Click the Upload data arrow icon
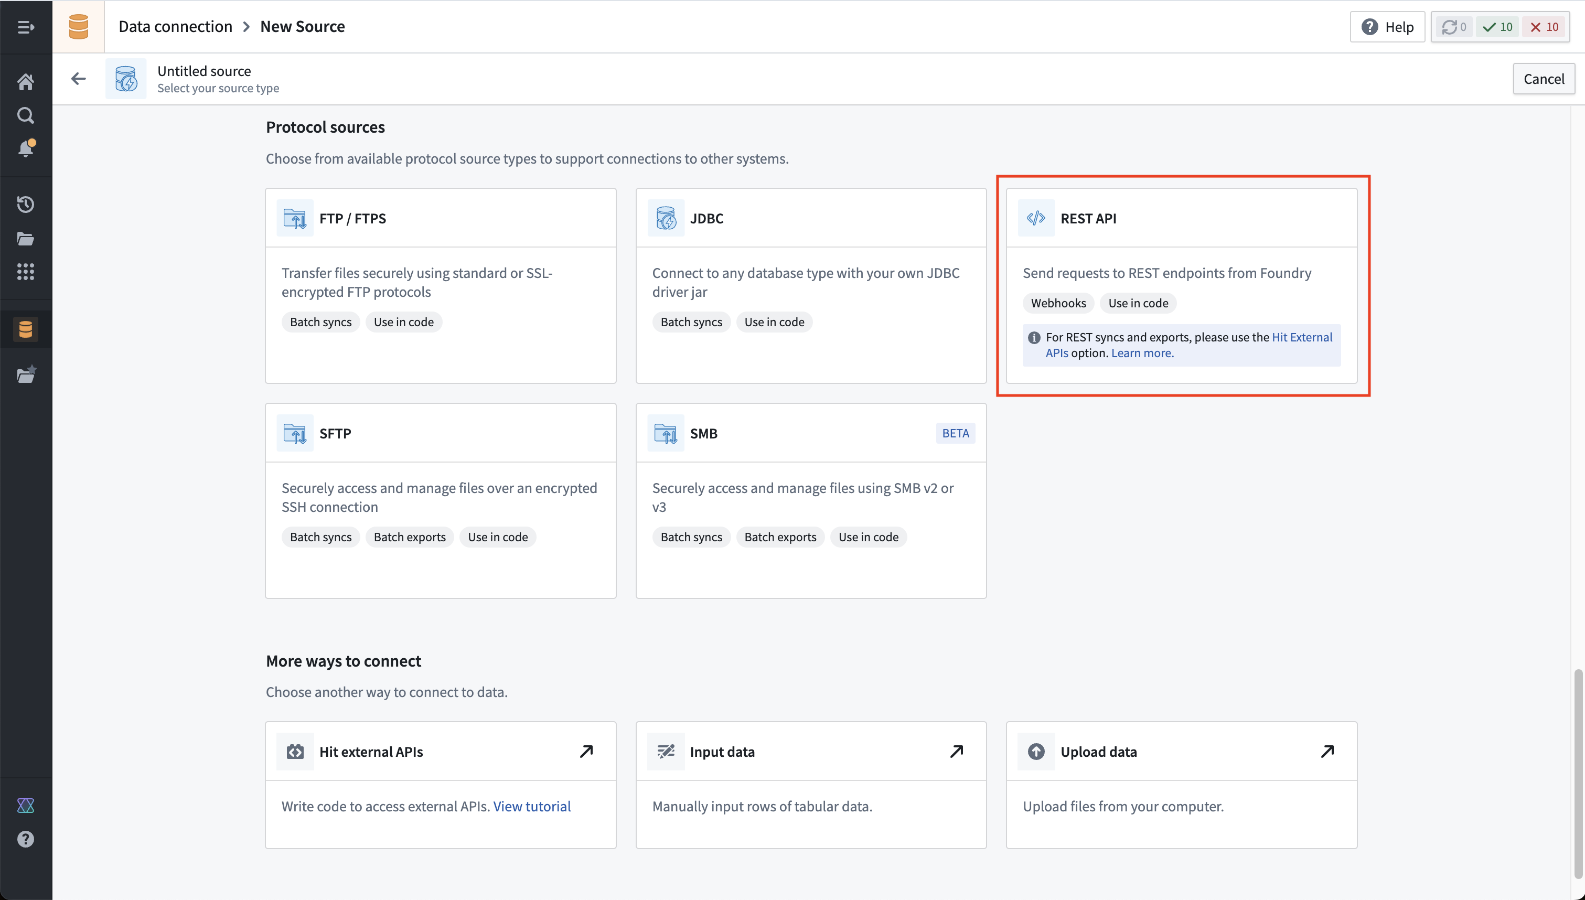 point(1036,752)
